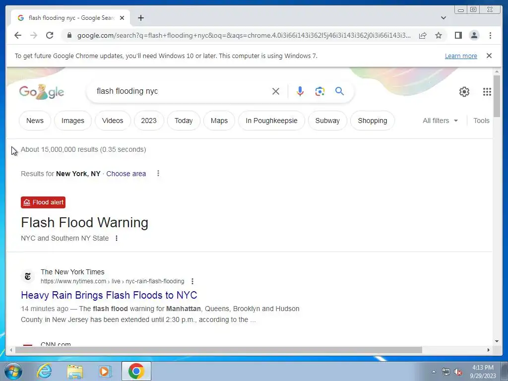The image size is (508, 381).
Task: Click the Choose area link
Action: [126, 174]
